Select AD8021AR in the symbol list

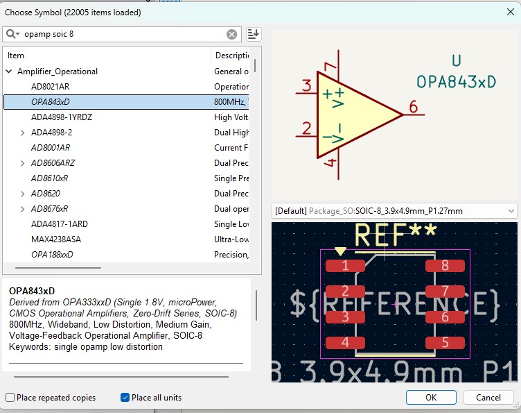coord(50,87)
